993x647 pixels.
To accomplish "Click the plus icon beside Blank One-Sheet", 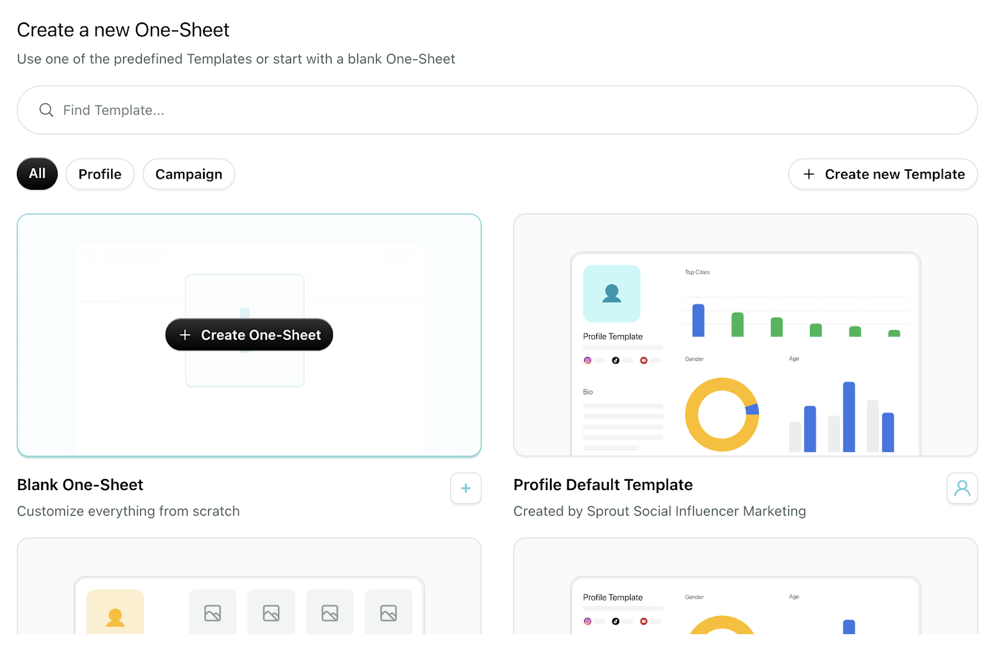I will click(465, 489).
